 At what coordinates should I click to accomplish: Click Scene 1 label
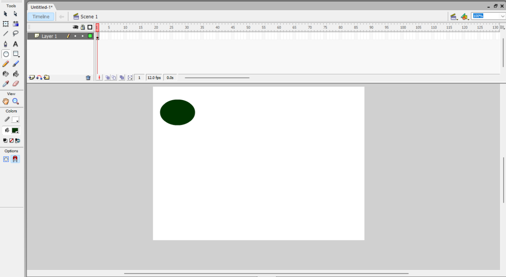(89, 17)
